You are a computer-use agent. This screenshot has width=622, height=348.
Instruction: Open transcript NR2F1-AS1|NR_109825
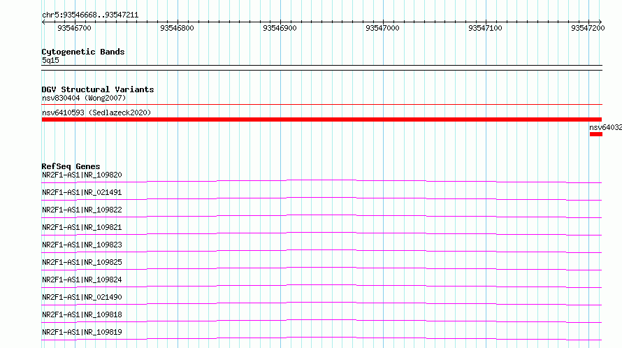[x=82, y=262]
